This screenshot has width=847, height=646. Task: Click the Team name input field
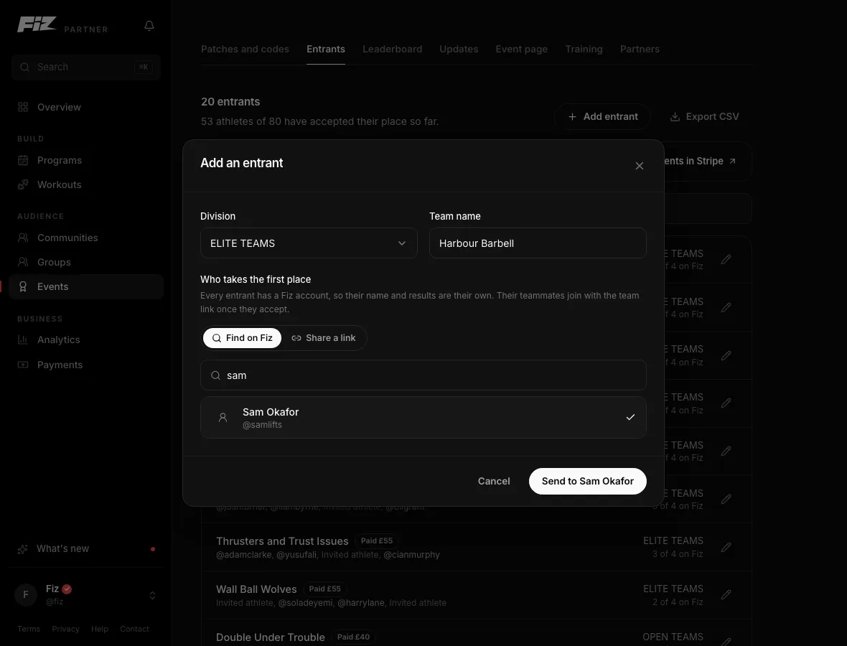tap(538, 243)
